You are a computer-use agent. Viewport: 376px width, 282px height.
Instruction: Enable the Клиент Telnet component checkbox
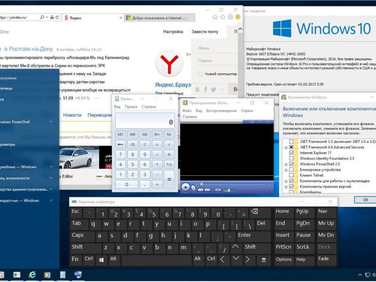291,175
